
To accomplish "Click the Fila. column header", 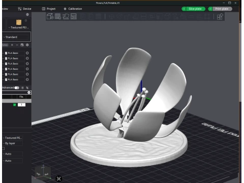I will (x=21, y=97).
